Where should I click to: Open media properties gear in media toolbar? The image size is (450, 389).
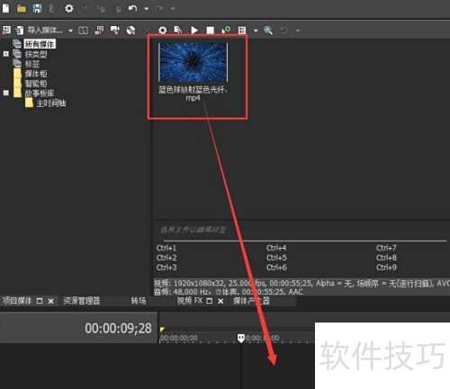(x=162, y=31)
